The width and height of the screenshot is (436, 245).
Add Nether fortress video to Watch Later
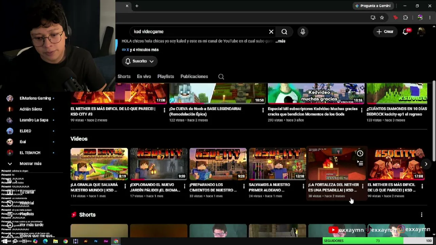pos(360,153)
